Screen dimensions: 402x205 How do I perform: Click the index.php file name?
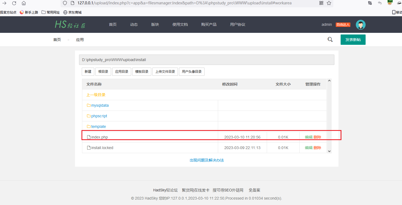(99, 137)
